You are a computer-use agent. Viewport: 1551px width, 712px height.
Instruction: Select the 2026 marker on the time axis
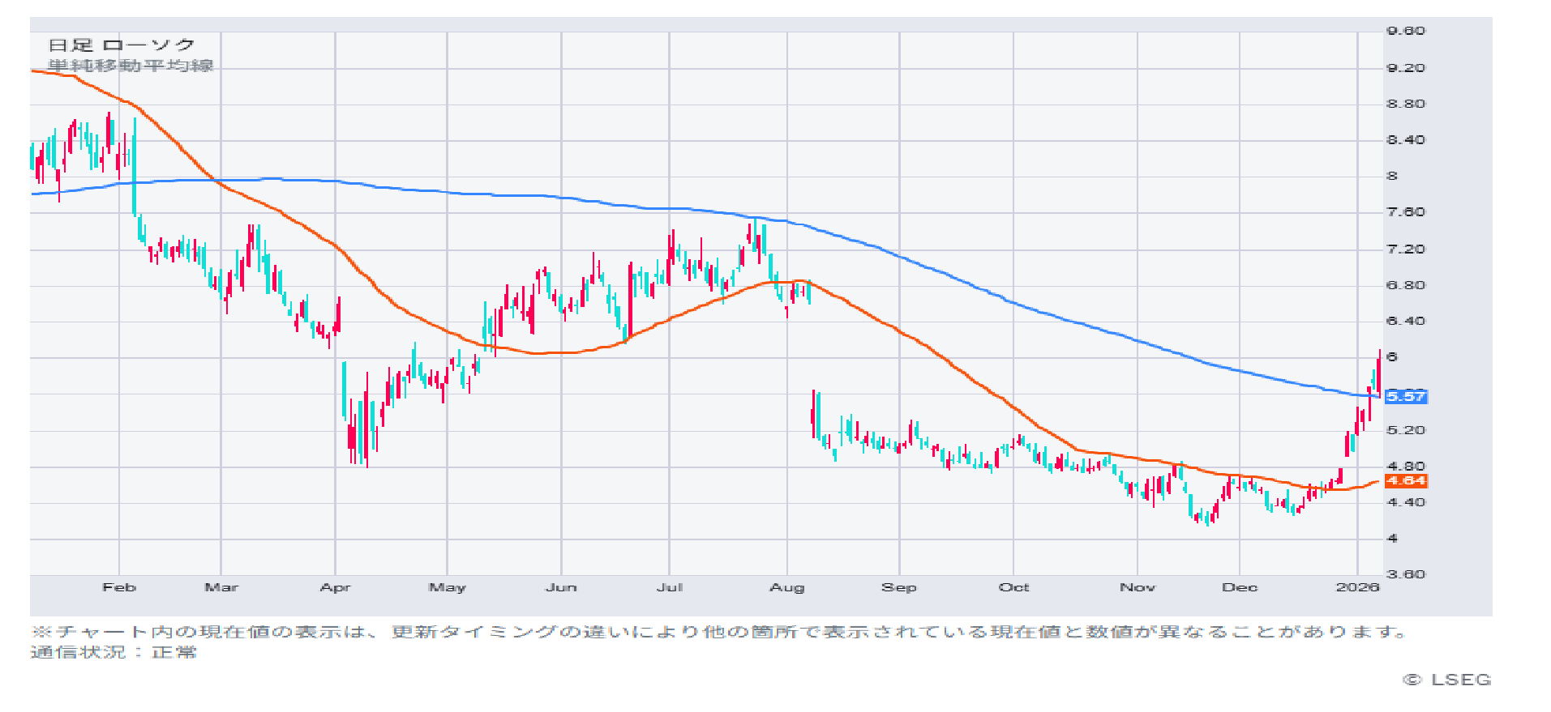[1357, 587]
